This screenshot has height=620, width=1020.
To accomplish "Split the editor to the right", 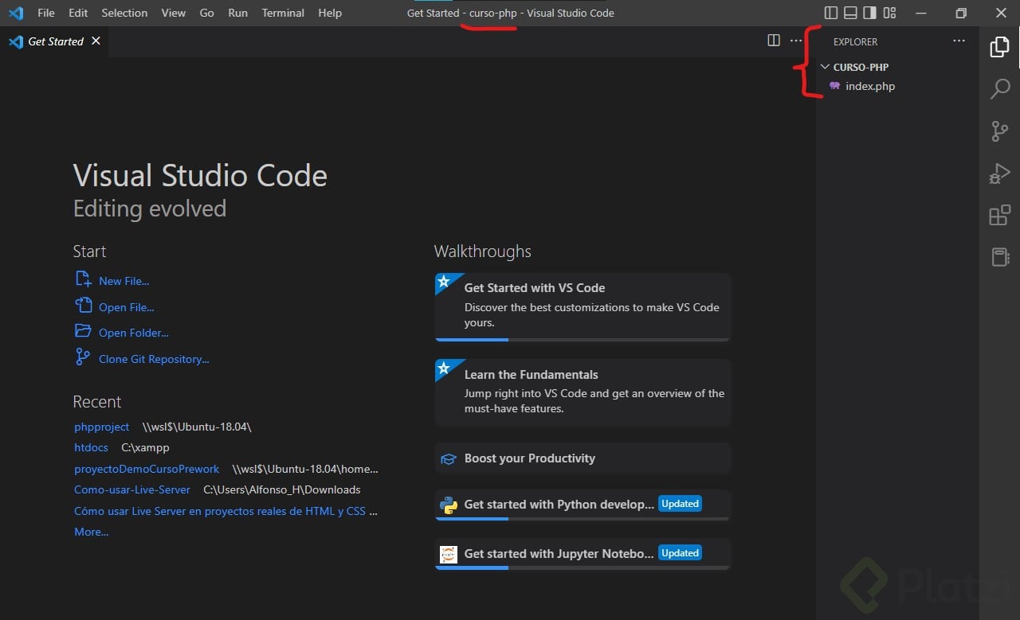I will (x=773, y=41).
